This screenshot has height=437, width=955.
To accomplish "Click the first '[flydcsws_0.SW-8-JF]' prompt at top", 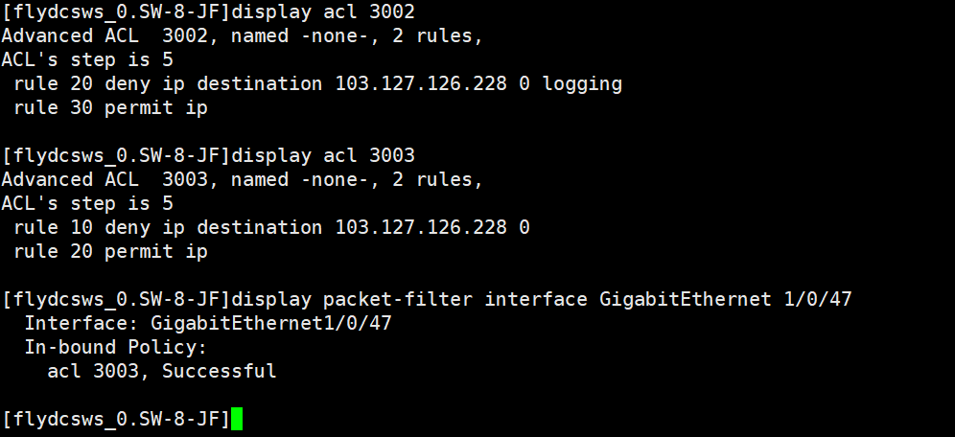I will click(116, 12).
